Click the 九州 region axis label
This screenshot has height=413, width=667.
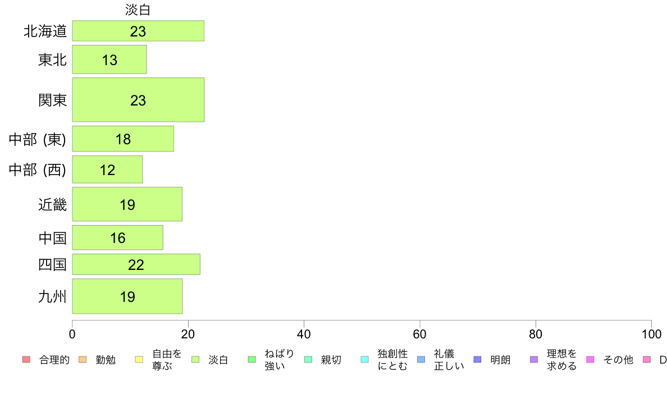click(52, 296)
